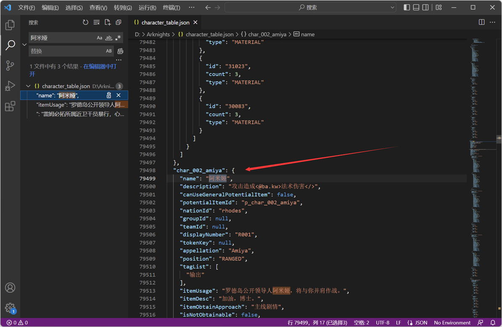Viewport: 502px width, 327px height.
Task: Go back with the left arrow
Action: pos(208,7)
